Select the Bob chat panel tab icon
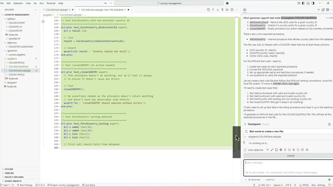The width and height of the screenshot is (333, 187). coord(245,10)
